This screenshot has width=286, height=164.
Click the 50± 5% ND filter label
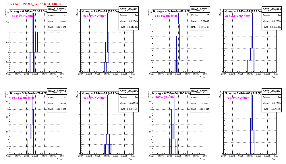[x=94, y=16]
